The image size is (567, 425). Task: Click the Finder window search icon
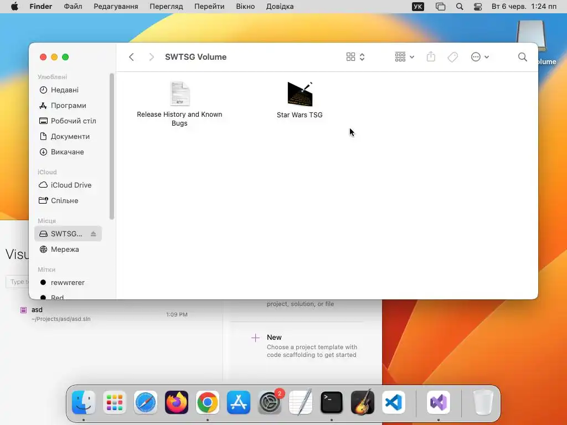coord(522,57)
